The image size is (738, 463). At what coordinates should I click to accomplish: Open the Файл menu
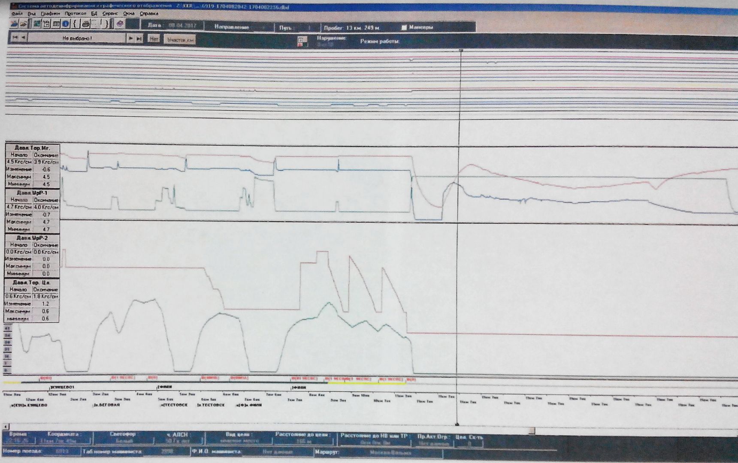coord(17,14)
